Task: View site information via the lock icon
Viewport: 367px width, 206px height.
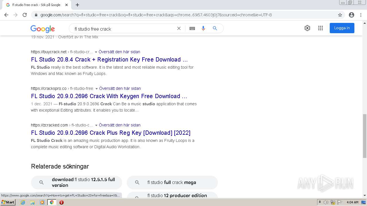Action: (x=36, y=15)
